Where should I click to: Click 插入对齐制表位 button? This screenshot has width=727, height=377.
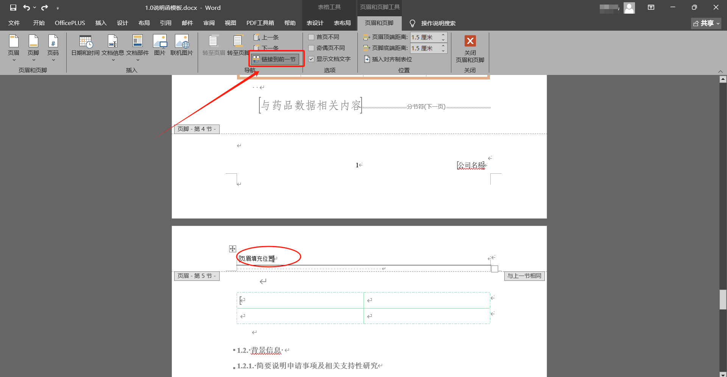coord(388,59)
